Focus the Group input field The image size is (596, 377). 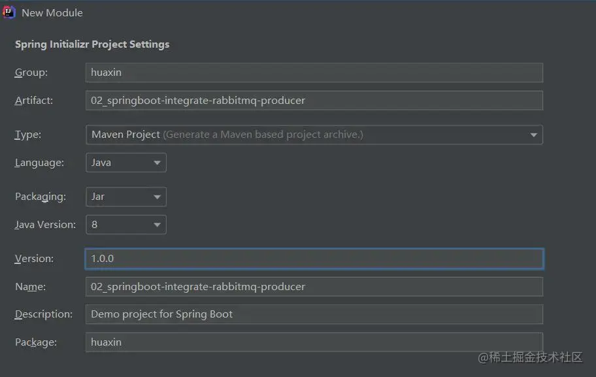314,73
